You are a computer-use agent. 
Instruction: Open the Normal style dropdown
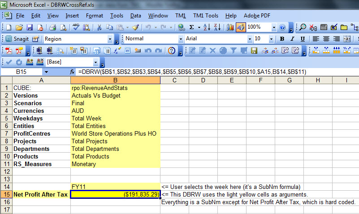pyautogui.click(x=181, y=39)
